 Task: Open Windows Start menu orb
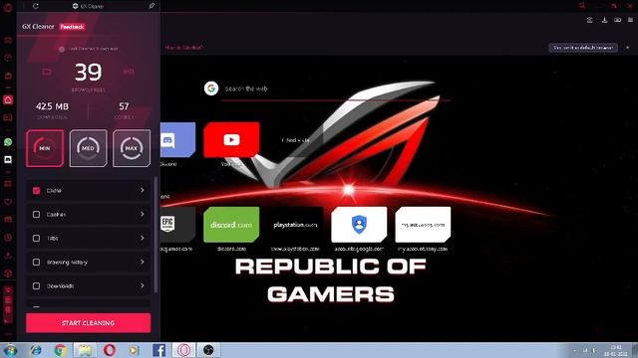(10, 350)
